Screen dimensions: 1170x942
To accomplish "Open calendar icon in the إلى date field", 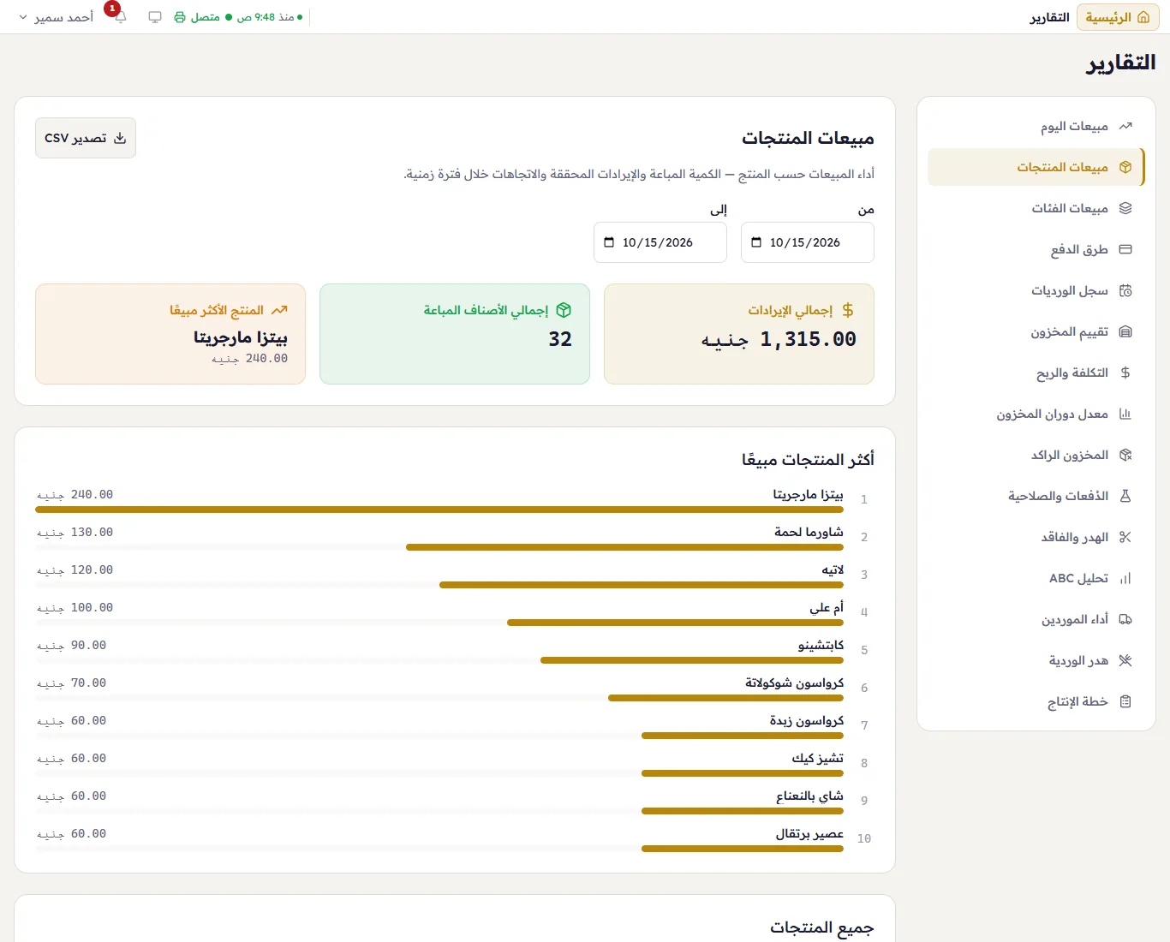I will point(609,242).
